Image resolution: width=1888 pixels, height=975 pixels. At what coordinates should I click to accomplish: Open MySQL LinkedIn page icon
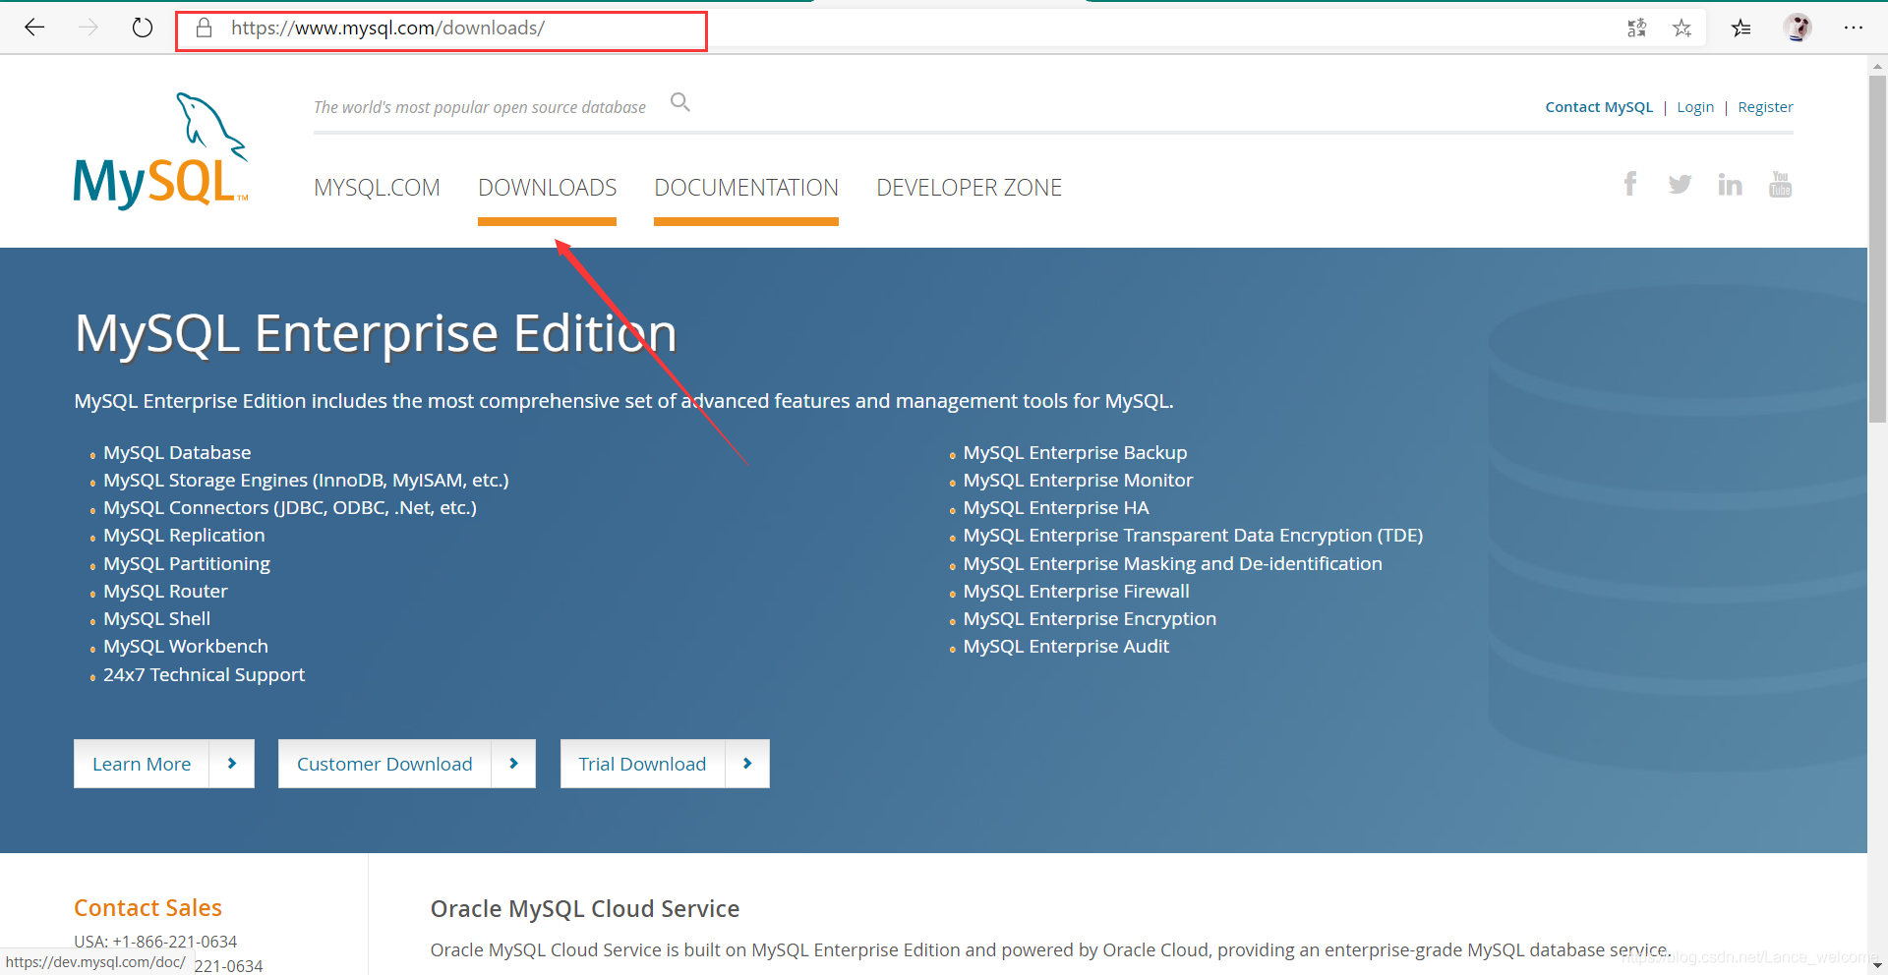click(x=1730, y=184)
